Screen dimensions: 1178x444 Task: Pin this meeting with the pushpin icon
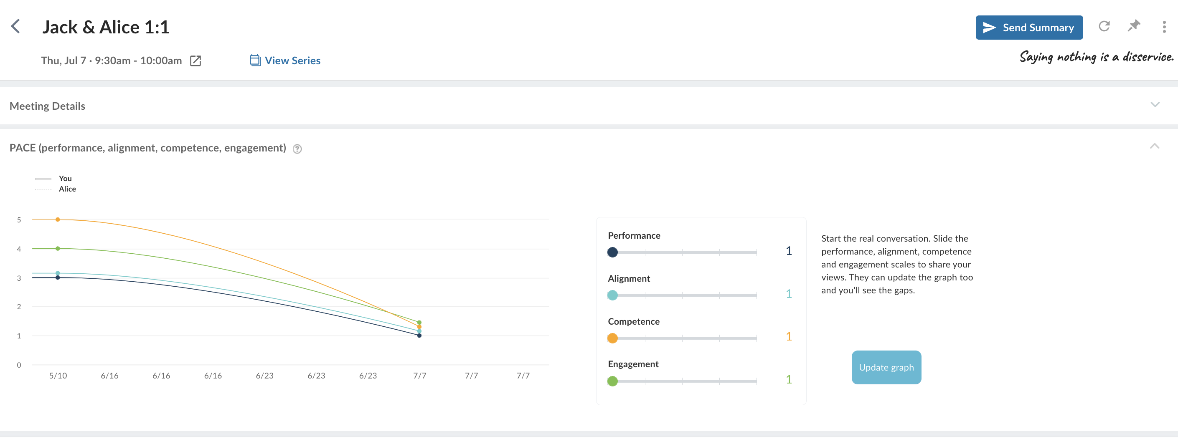click(1134, 26)
